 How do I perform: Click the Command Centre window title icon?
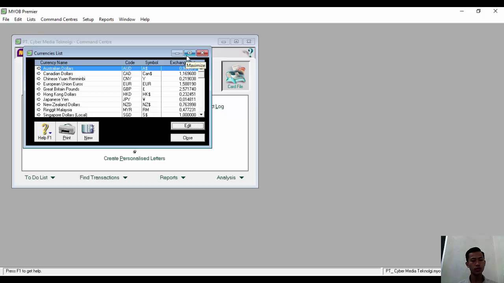[18, 42]
